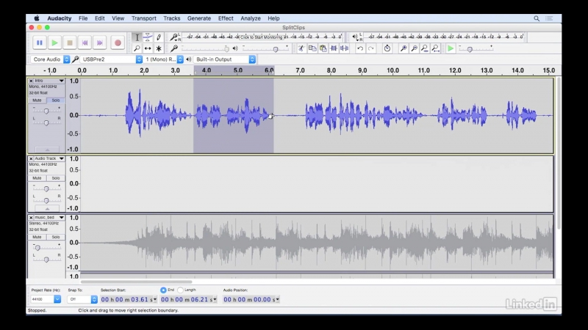Select the Multi-Tool asterisk icon

click(x=159, y=48)
